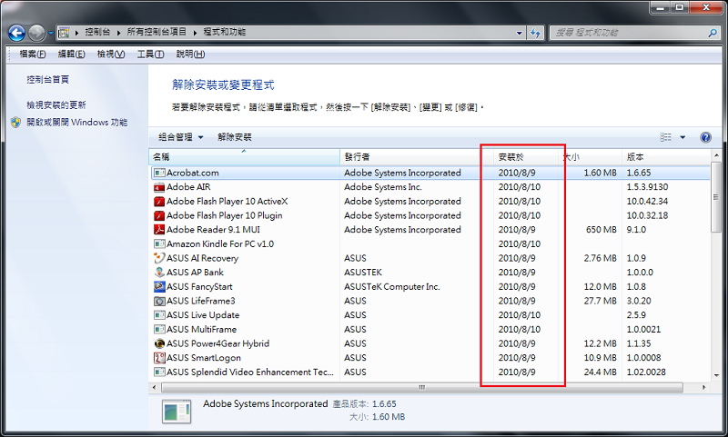This screenshot has height=437, width=728.
Task: Select the ASUS Live Update icon
Action: click(159, 315)
